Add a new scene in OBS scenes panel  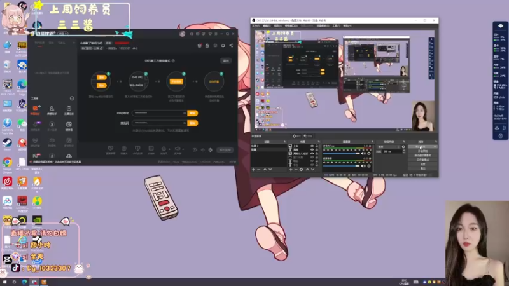click(x=253, y=170)
